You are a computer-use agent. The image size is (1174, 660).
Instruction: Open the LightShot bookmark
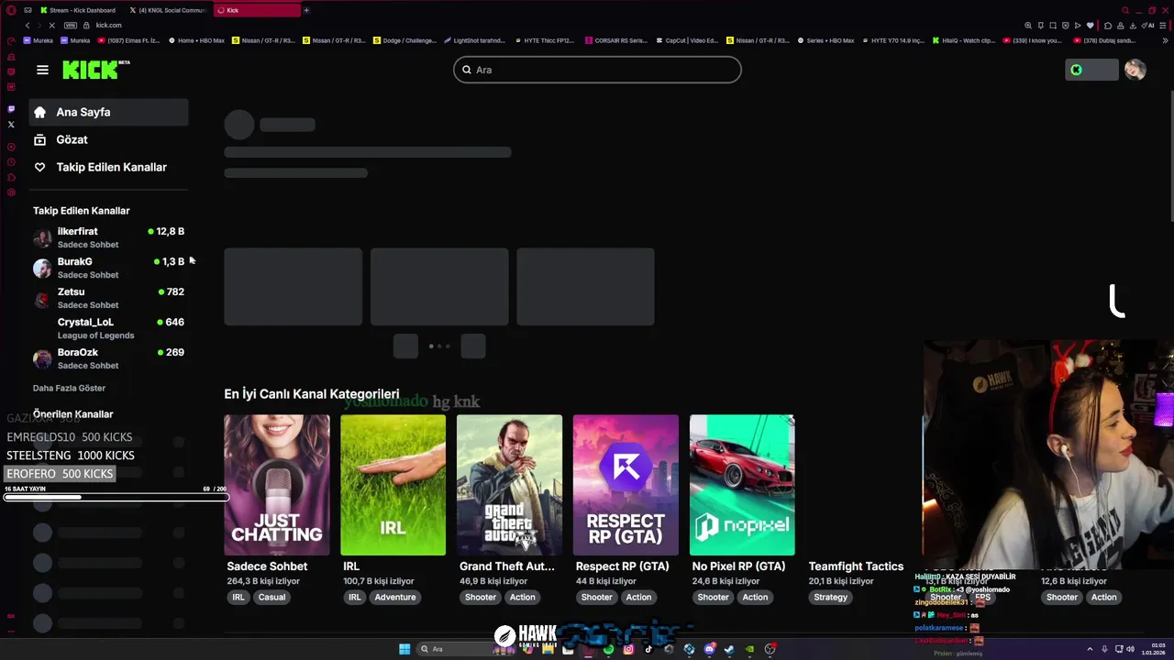(475, 40)
